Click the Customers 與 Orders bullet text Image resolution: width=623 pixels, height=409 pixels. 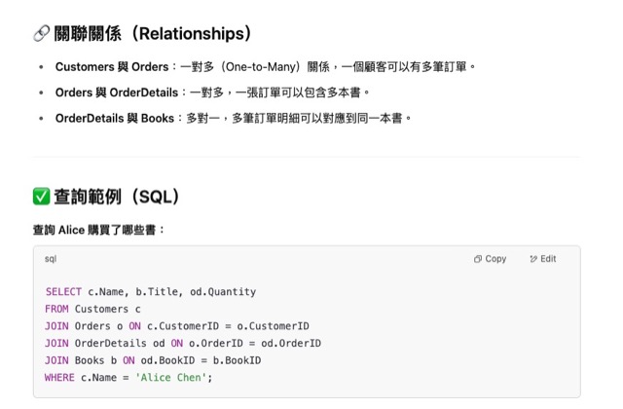point(266,67)
